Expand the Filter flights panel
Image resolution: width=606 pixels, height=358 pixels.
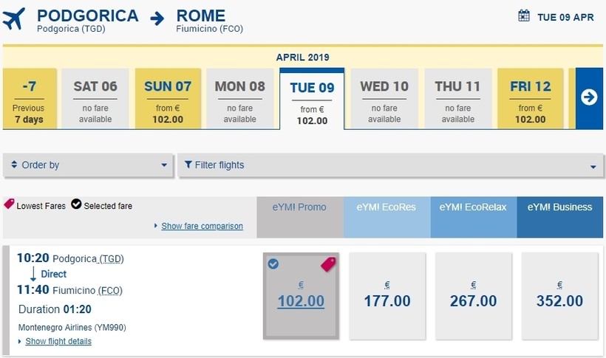[x=390, y=165]
